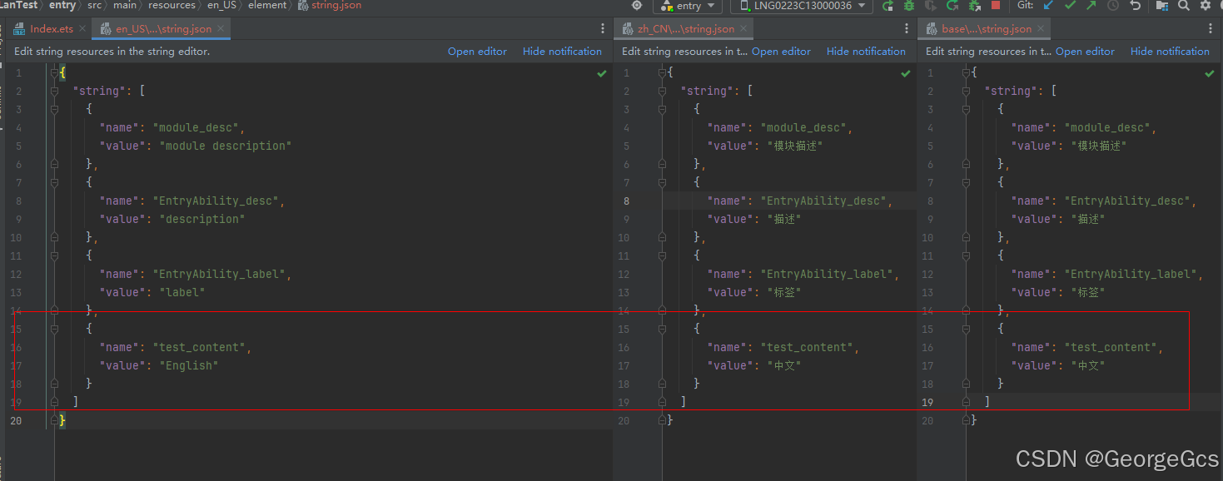
Task: Click the Git update project arrow
Action: pos(1048,6)
